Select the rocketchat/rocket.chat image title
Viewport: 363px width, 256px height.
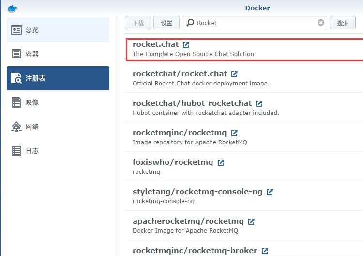coord(180,74)
